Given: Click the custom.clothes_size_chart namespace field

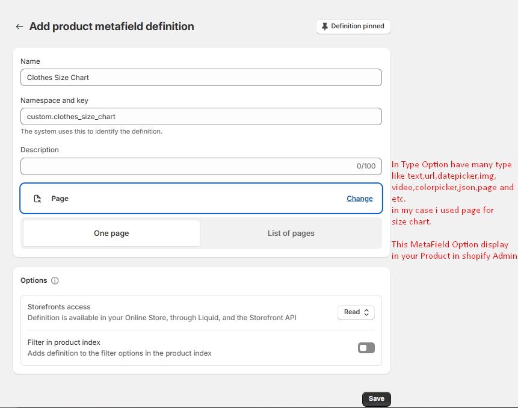Looking at the screenshot, I should pyautogui.click(x=201, y=116).
